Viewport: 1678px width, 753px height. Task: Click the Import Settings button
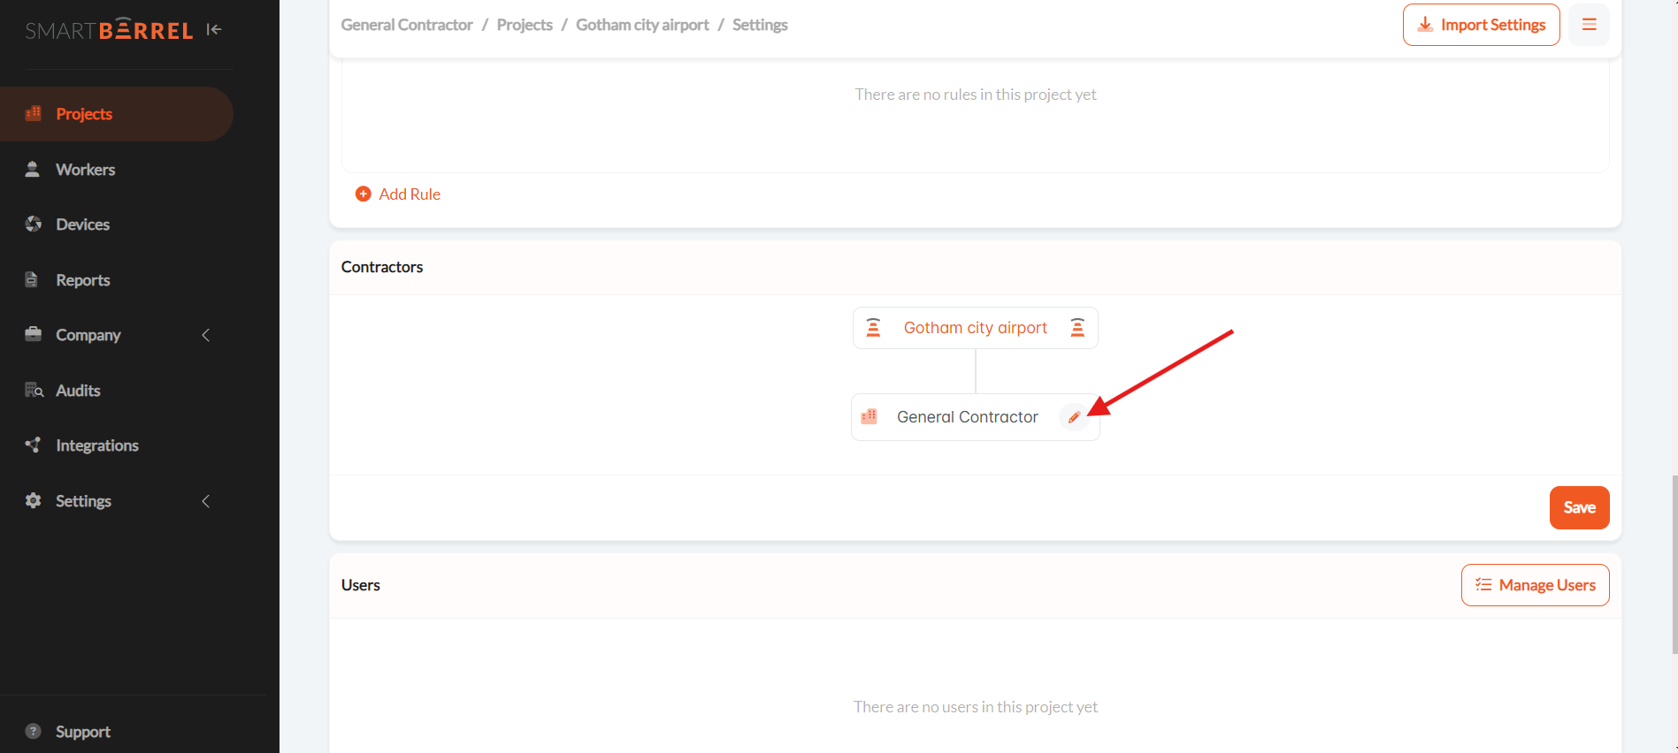1481,25
